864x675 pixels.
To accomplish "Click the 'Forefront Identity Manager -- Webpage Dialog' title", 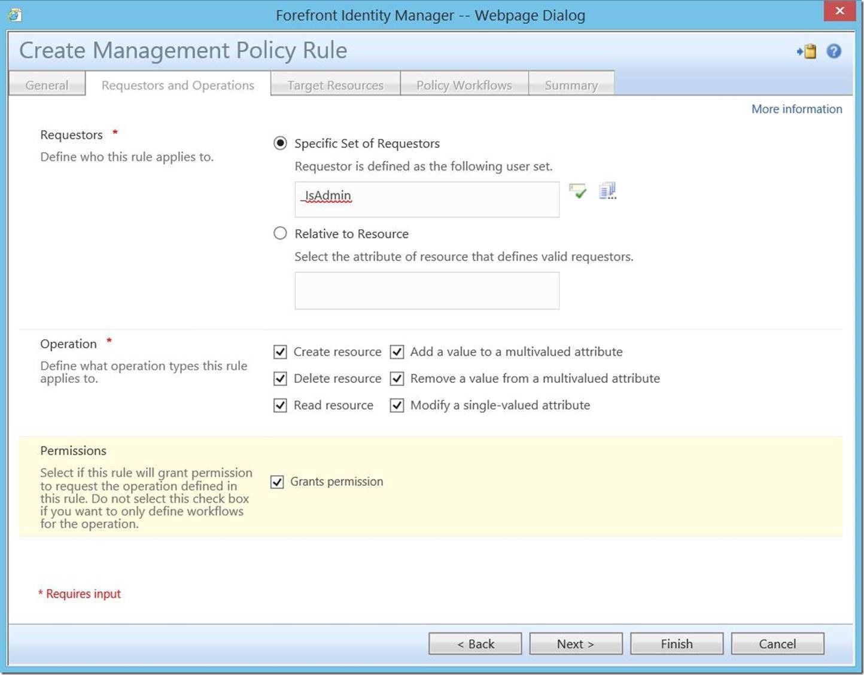I will tap(430, 15).
